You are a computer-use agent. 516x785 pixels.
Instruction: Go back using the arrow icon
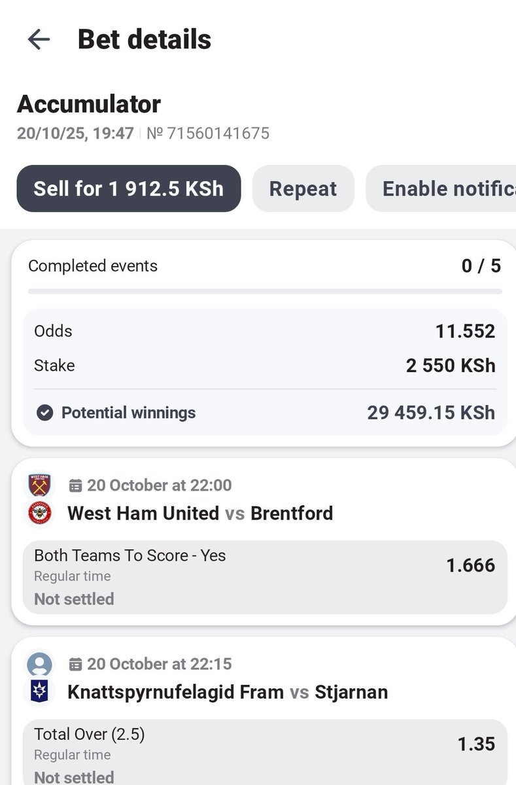(x=39, y=40)
